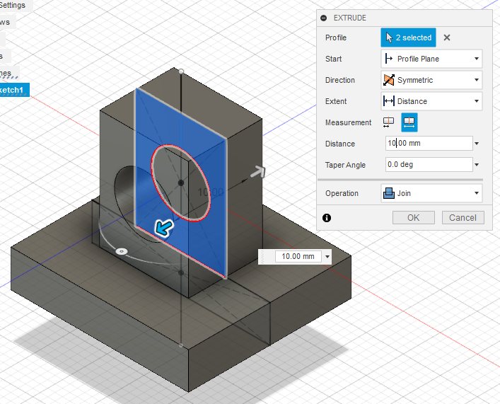Open the Start 'Profile Plane' dropdown
The width and height of the screenshot is (500, 404).
[x=431, y=59]
